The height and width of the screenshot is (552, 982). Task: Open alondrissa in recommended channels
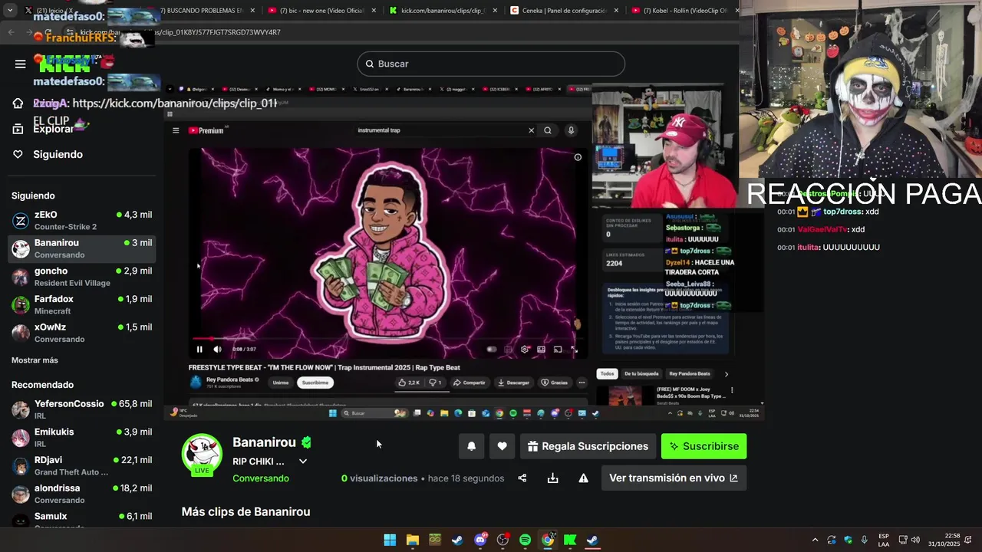[x=81, y=494]
